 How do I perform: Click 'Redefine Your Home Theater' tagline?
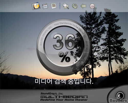click(x=64, y=100)
